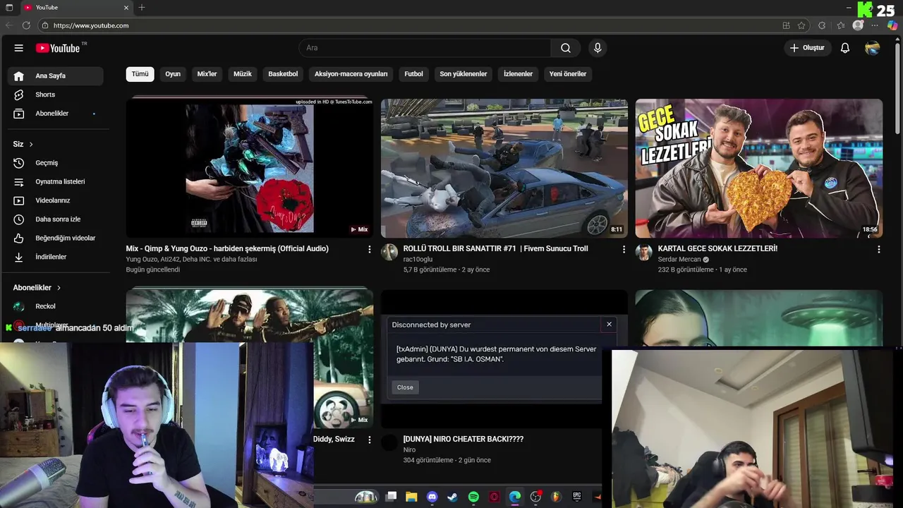Screen dimensions: 903x508
Task: Open the browser extensions puzzle icon
Action: point(822,25)
